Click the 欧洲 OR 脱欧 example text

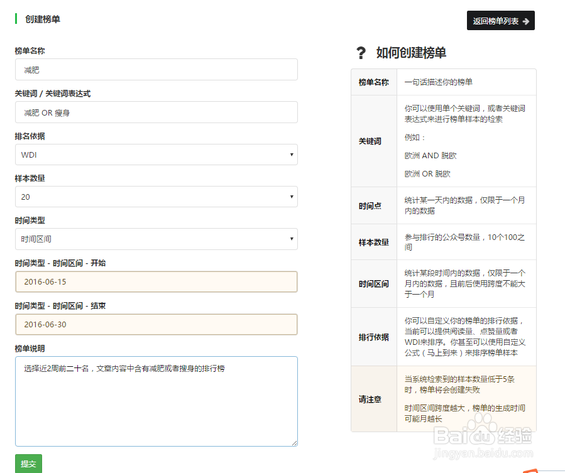427,173
